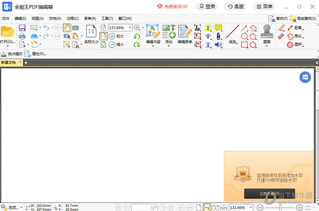Open the 工具(T) menu
The height and width of the screenshot is (211, 319).
[107, 19]
